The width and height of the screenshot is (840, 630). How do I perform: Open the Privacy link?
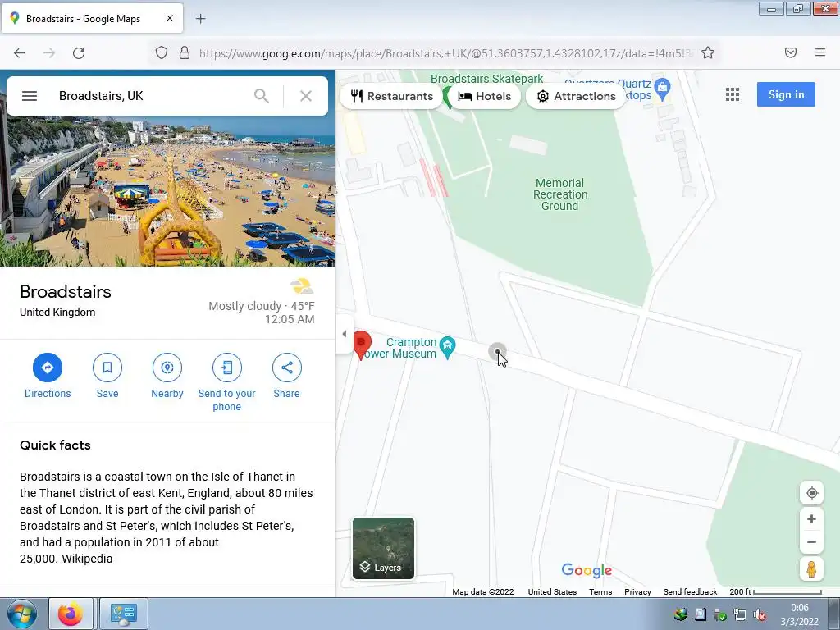click(637, 592)
